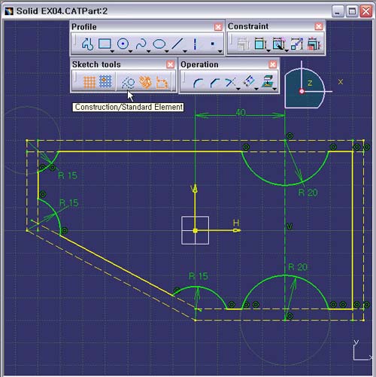Toggle Snap to Point in Sketch tools
The height and width of the screenshot is (377, 376).
(x=105, y=81)
